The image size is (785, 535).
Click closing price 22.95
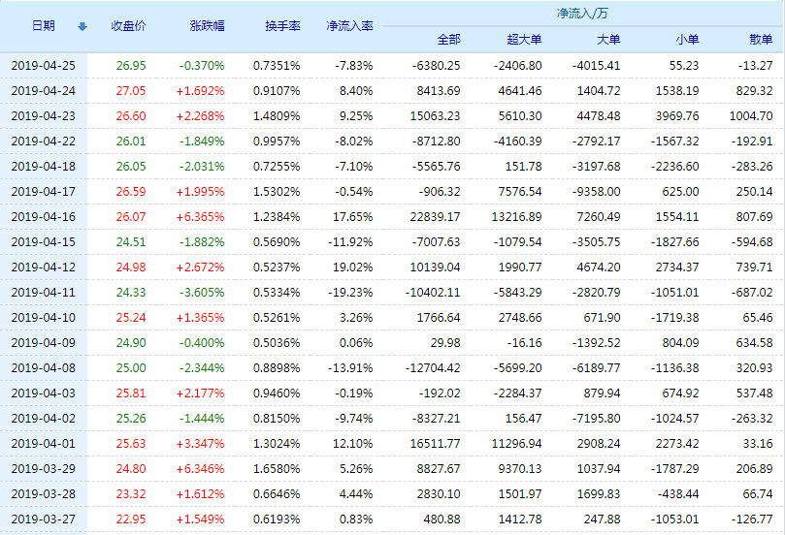click(131, 519)
